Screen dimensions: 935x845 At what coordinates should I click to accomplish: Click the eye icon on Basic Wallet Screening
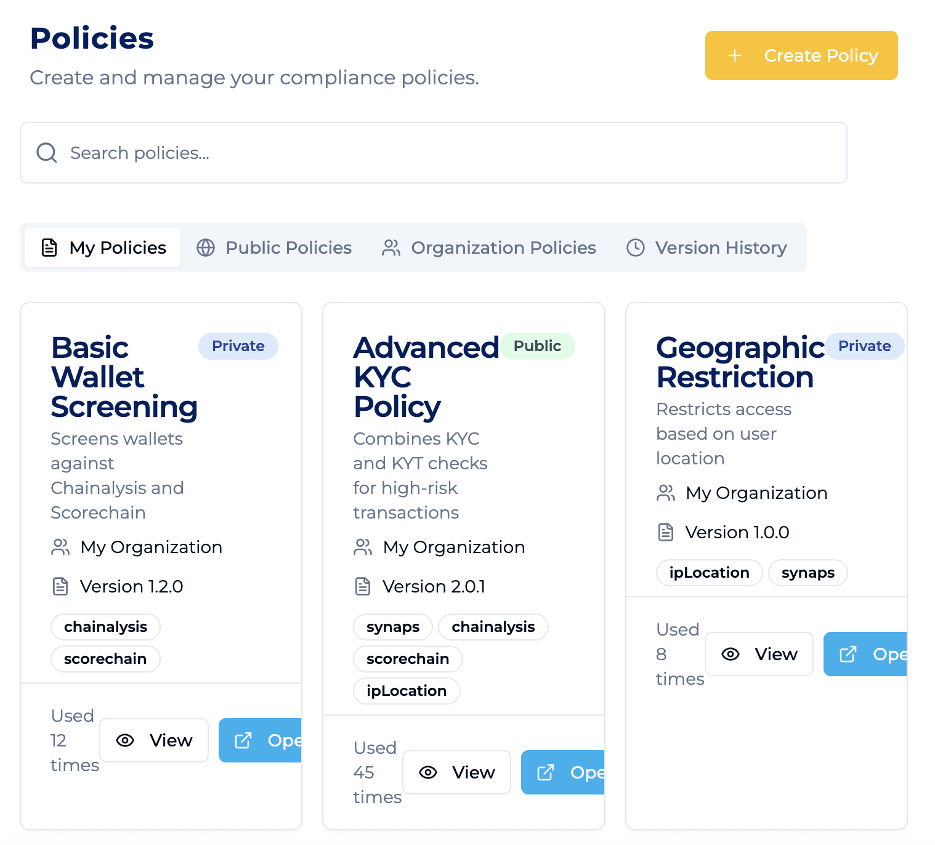click(x=125, y=740)
